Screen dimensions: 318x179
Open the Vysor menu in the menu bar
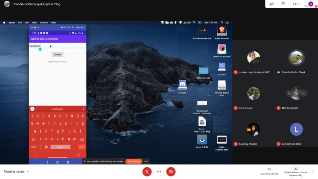12,22
